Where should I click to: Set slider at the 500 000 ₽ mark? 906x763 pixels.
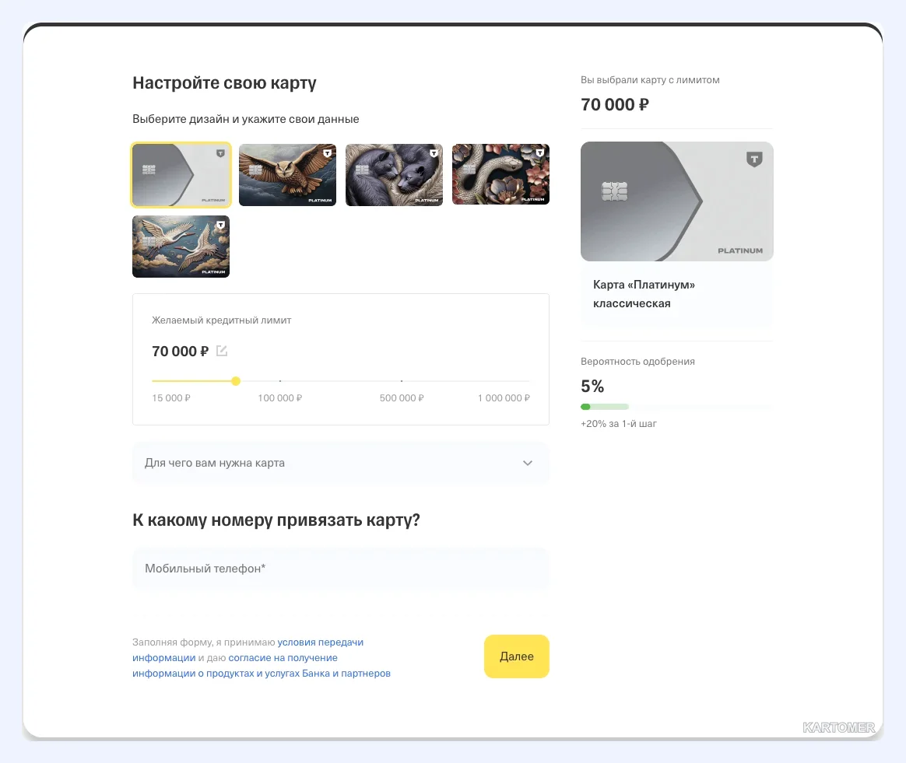(402, 381)
